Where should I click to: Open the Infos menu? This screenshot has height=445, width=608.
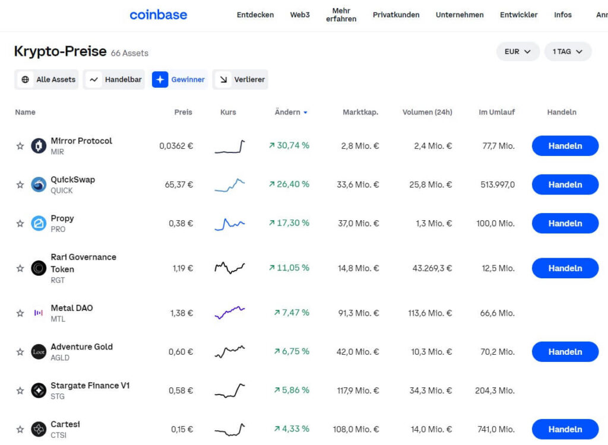point(563,15)
